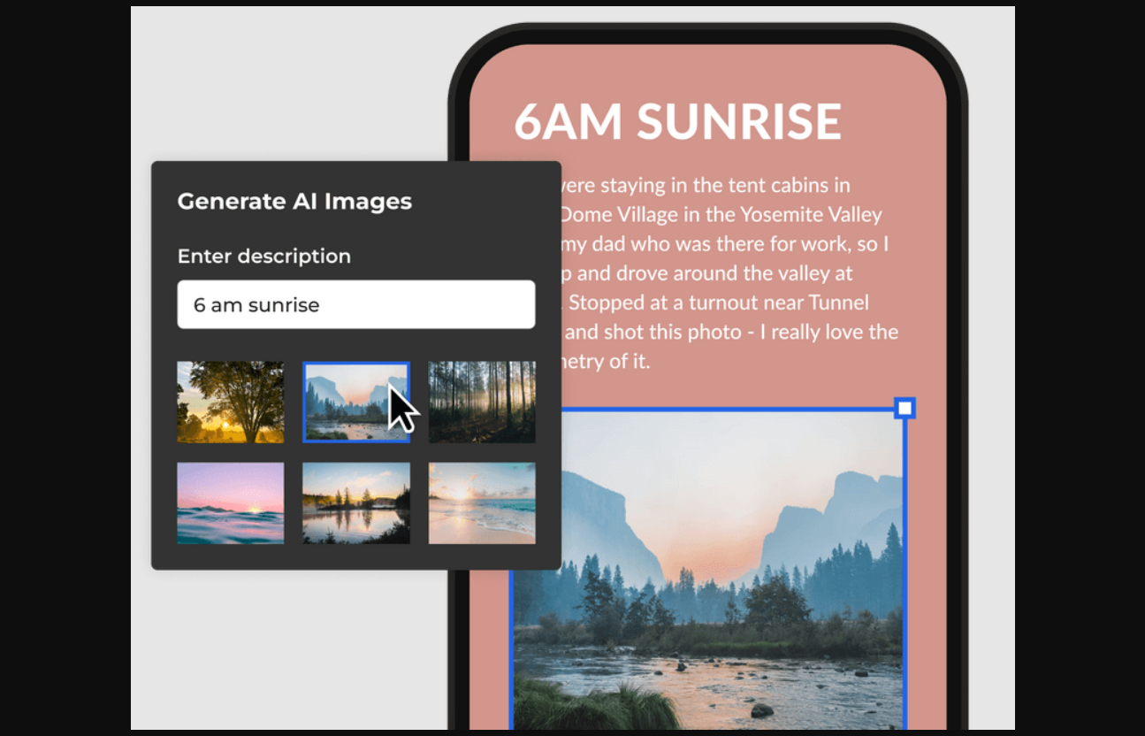Click the light gray canvas outside the phone
Image resolution: width=1145 pixels, height=736 pixels.
point(265,88)
